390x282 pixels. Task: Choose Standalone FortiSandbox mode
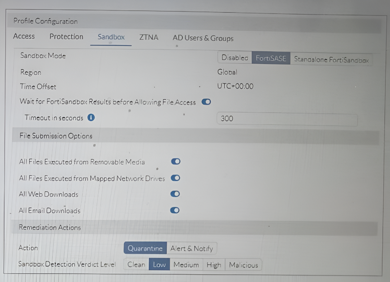(x=331, y=60)
